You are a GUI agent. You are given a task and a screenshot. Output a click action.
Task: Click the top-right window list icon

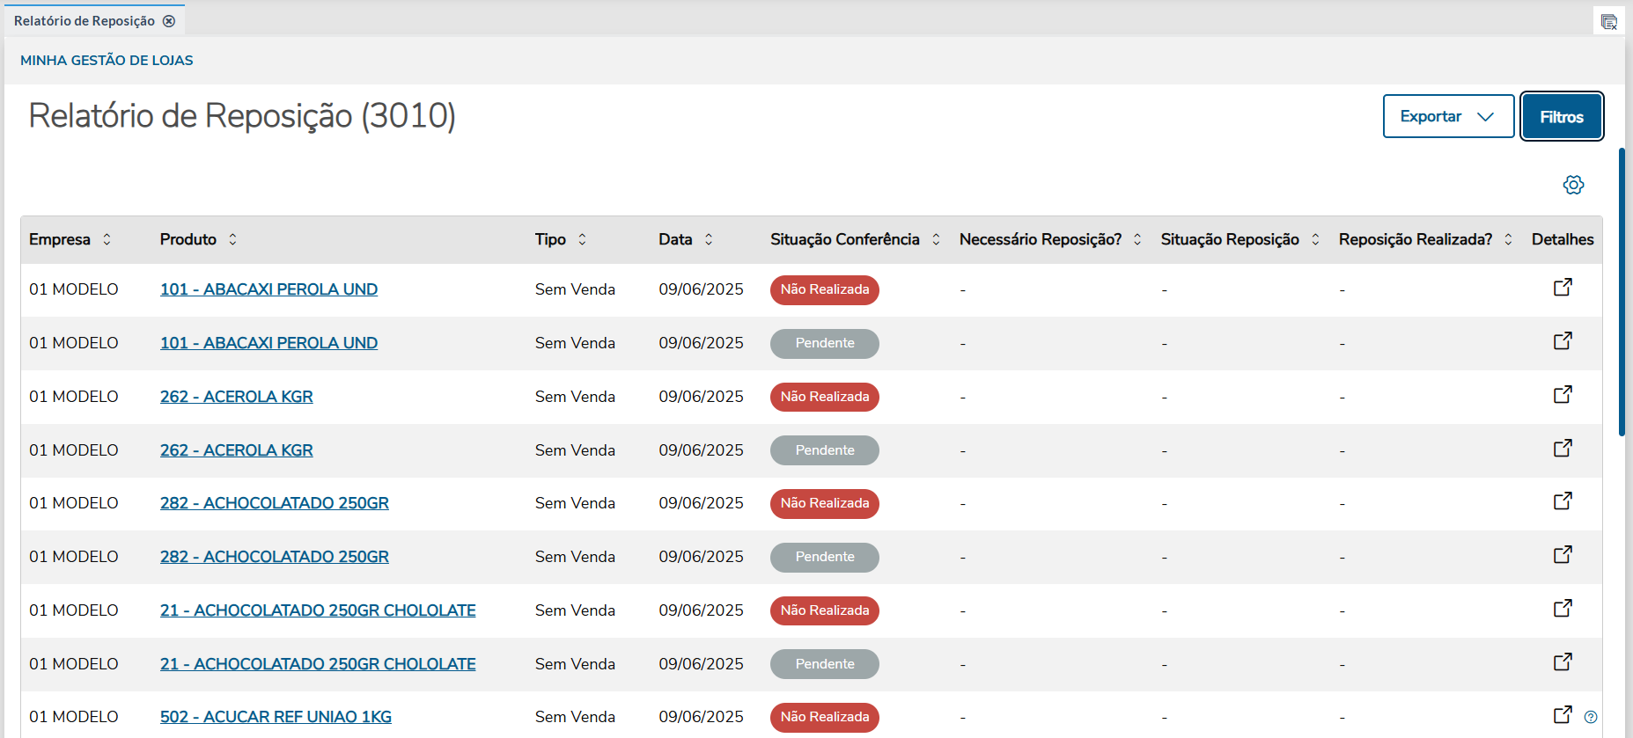1608,22
